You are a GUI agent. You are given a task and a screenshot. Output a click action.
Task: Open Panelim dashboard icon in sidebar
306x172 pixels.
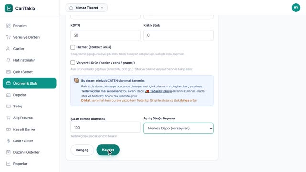(8, 26)
